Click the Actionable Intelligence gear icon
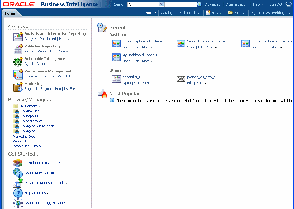The width and height of the screenshot is (294, 209). coord(18,62)
